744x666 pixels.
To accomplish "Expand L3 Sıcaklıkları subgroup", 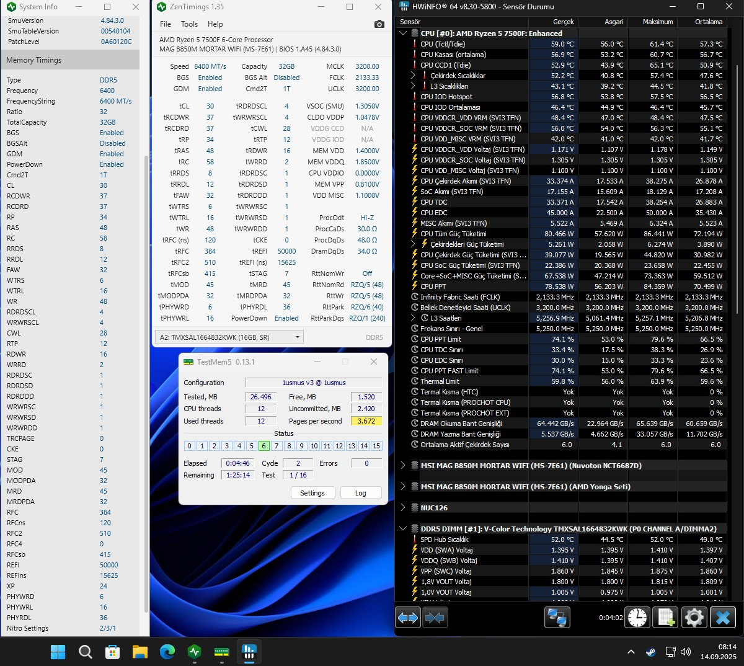I will [x=414, y=86].
